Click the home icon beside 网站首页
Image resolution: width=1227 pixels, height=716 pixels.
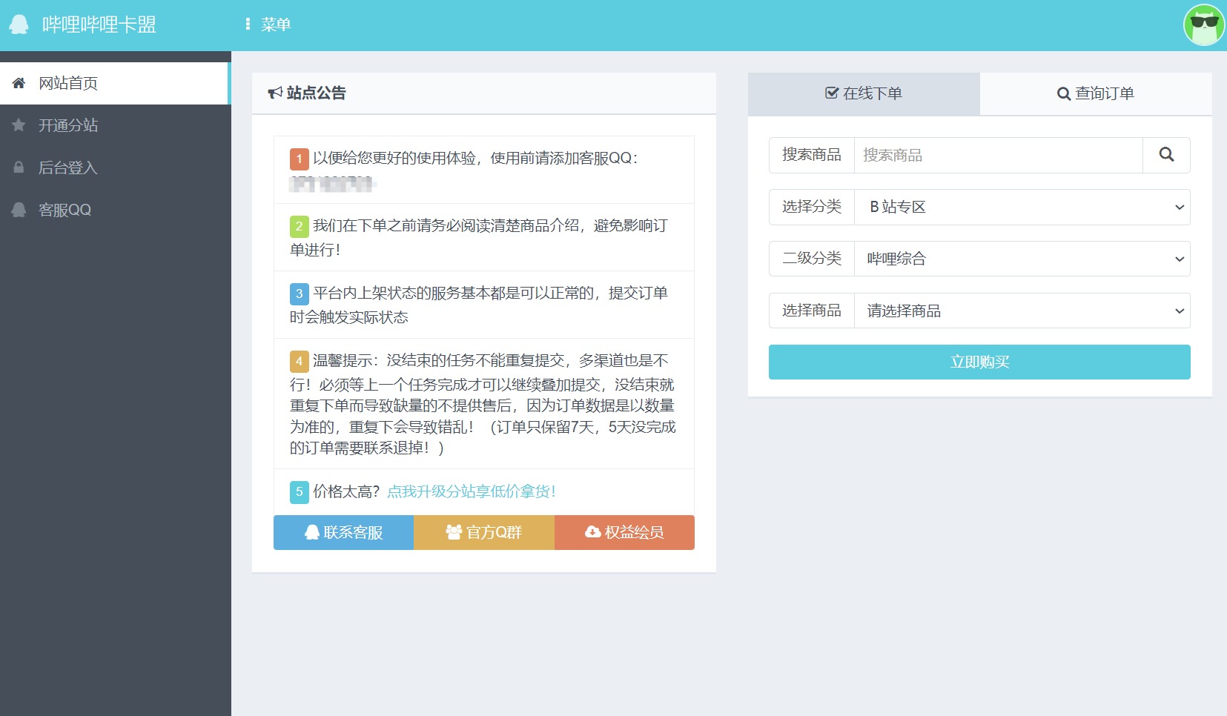point(19,83)
